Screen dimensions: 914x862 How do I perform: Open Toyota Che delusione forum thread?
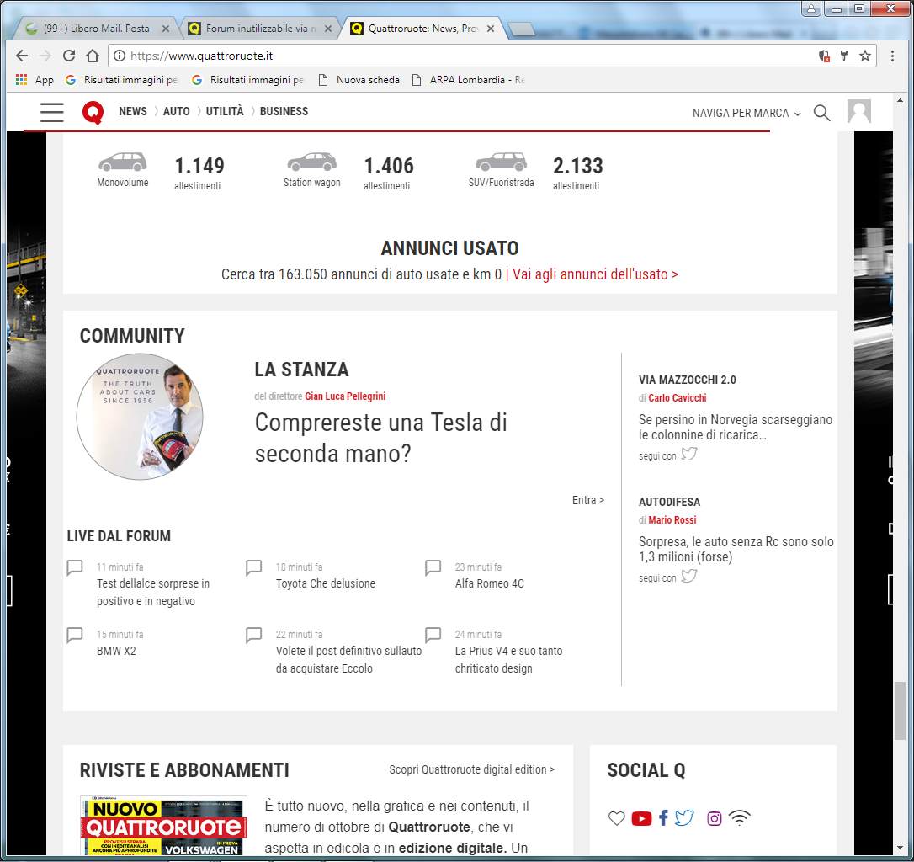325,584
